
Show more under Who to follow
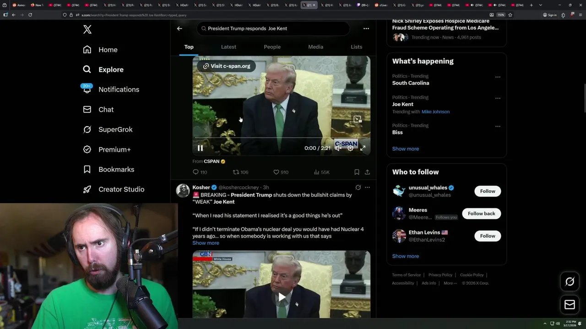coord(406,256)
